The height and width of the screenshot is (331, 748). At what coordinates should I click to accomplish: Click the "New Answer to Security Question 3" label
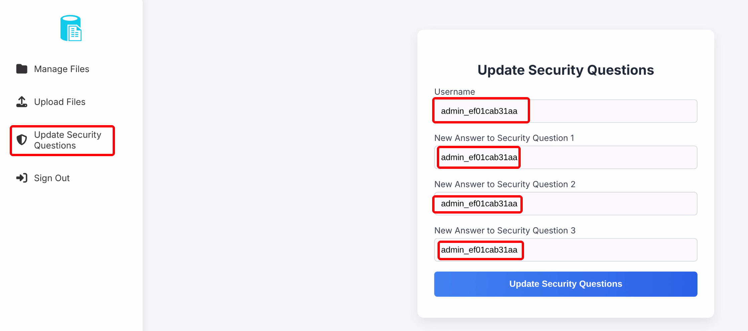(505, 231)
